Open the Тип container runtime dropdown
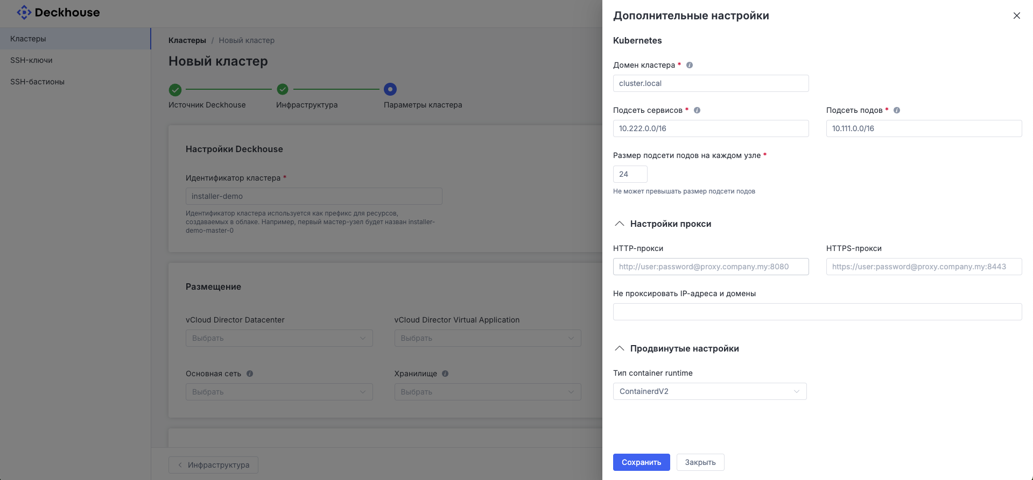This screenshot has height=480, width=1033. [709, 391]
